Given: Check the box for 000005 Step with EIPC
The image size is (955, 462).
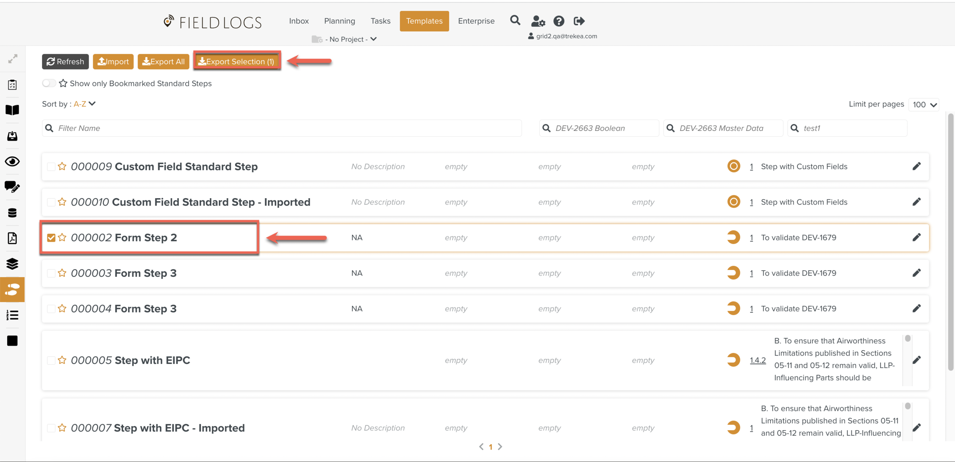Looking at the screenshot, I should point(51,360).
